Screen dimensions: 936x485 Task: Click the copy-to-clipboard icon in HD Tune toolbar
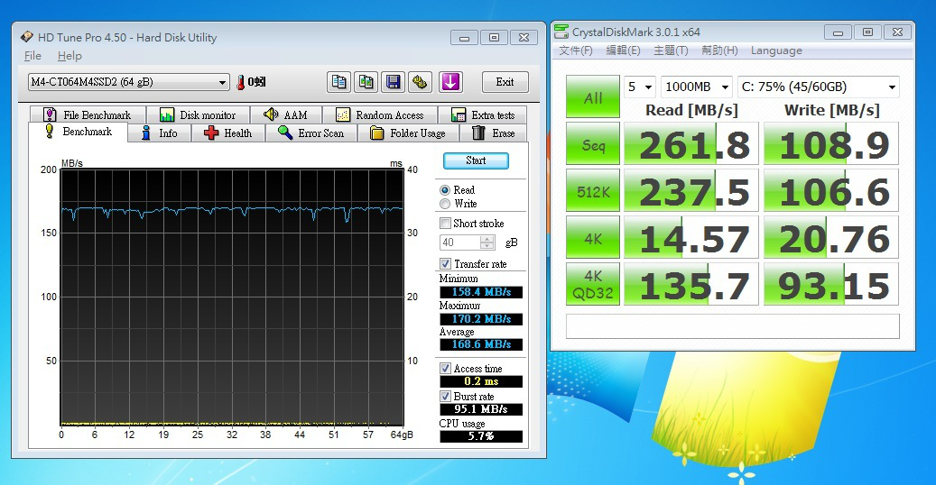tap(339, 82)
